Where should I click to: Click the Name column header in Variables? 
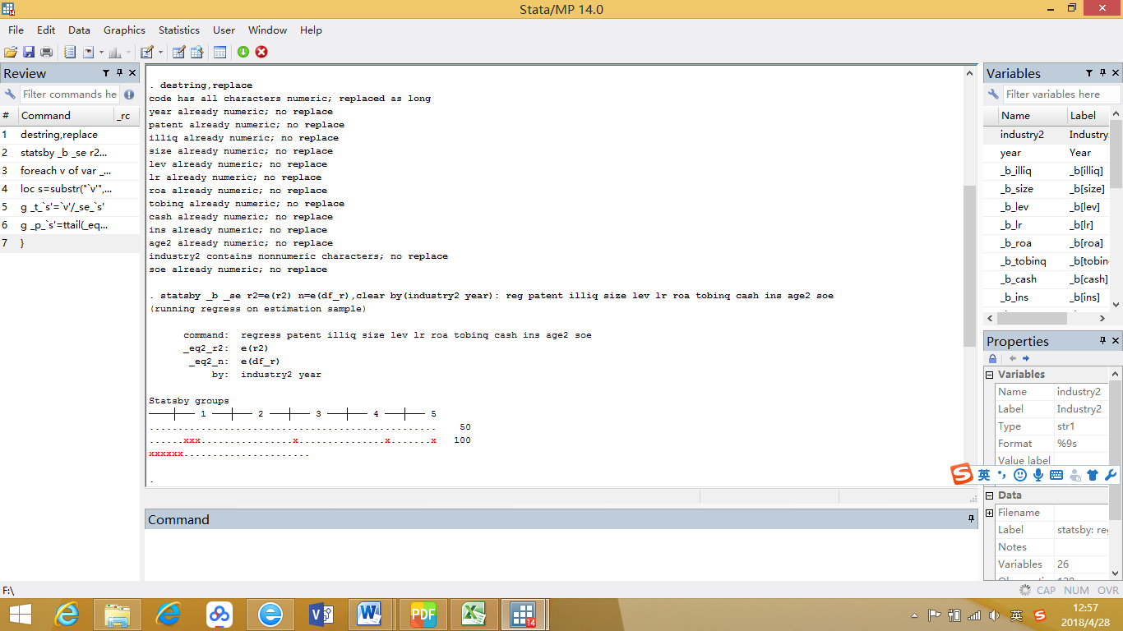1031,116
